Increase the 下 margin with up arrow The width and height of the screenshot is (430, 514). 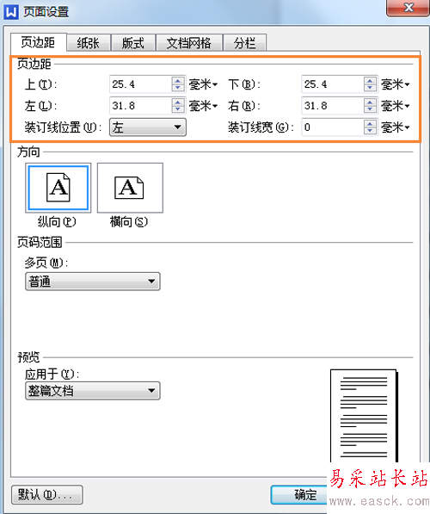pyautogui.click(x=370, y=81)
